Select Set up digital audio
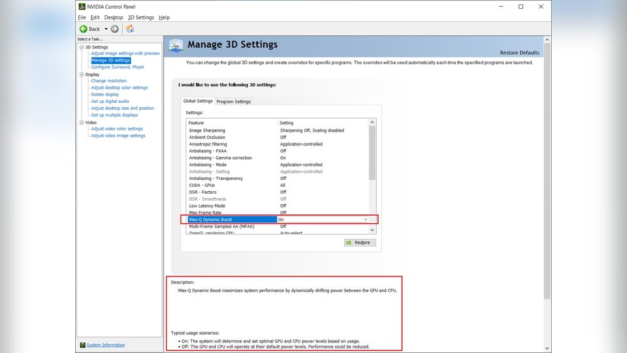The height and width of the screenshot is (353, 627). point(110,101)
